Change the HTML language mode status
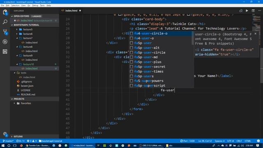263x148 pixels. 248,141
